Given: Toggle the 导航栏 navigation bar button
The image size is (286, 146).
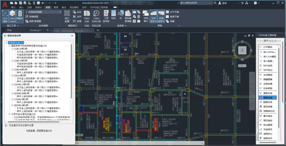Looking at the screenshot, I should coord(20,16).
